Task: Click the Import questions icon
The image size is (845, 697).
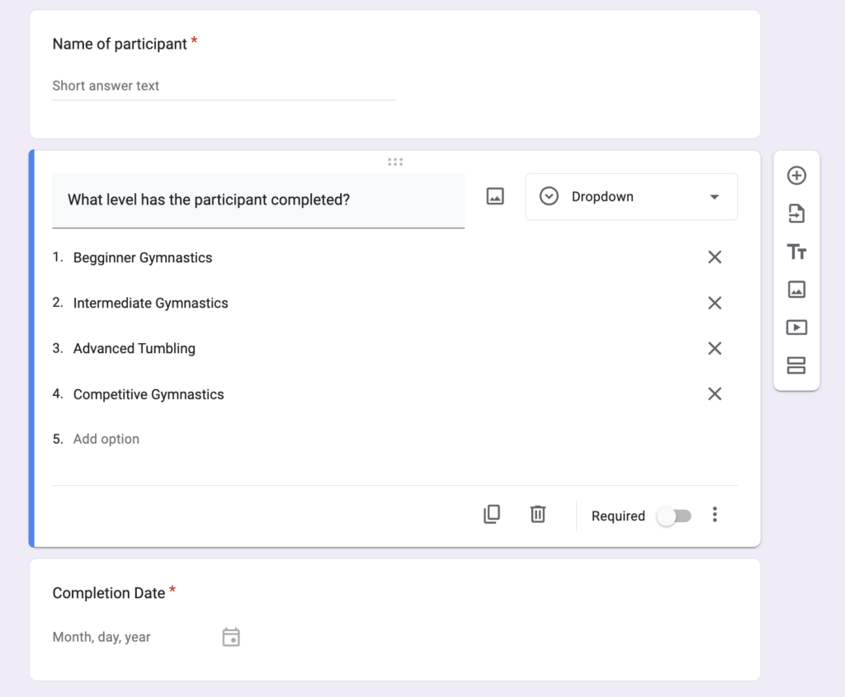Action: pyautogui.click(x=795, y=214)
